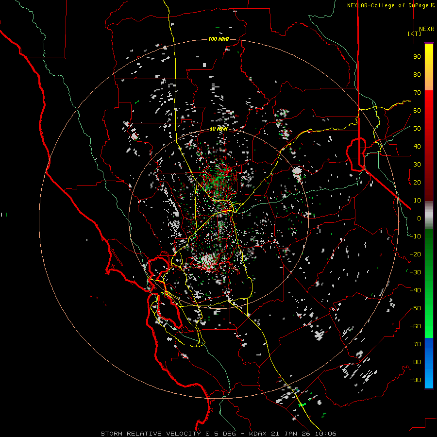Click the gray zero-velocity segment of color bar

pos(429,215)
